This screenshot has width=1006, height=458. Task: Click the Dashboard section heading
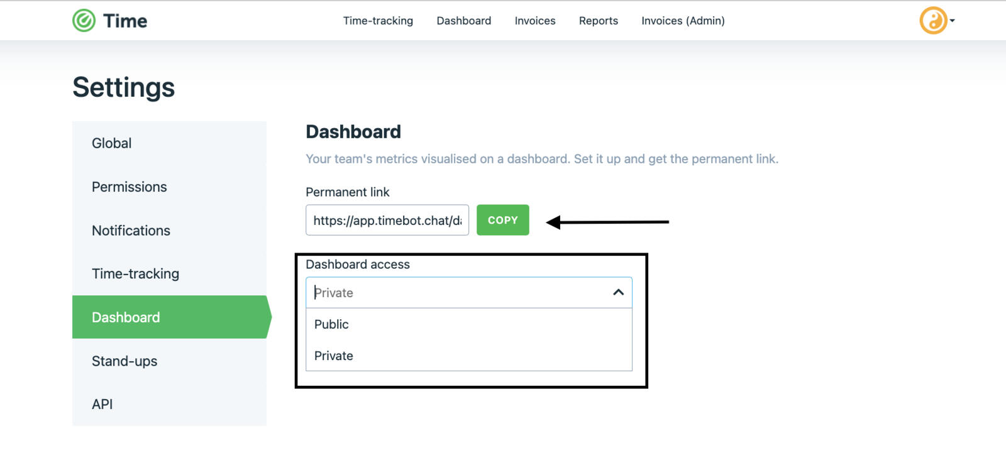pos(353,131)
